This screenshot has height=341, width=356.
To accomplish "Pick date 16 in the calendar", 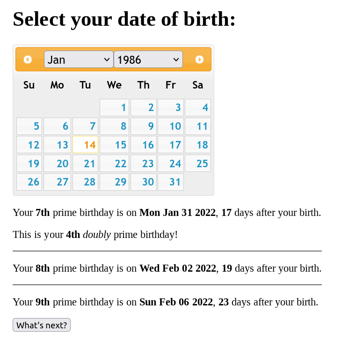I will tap(144, 145).
